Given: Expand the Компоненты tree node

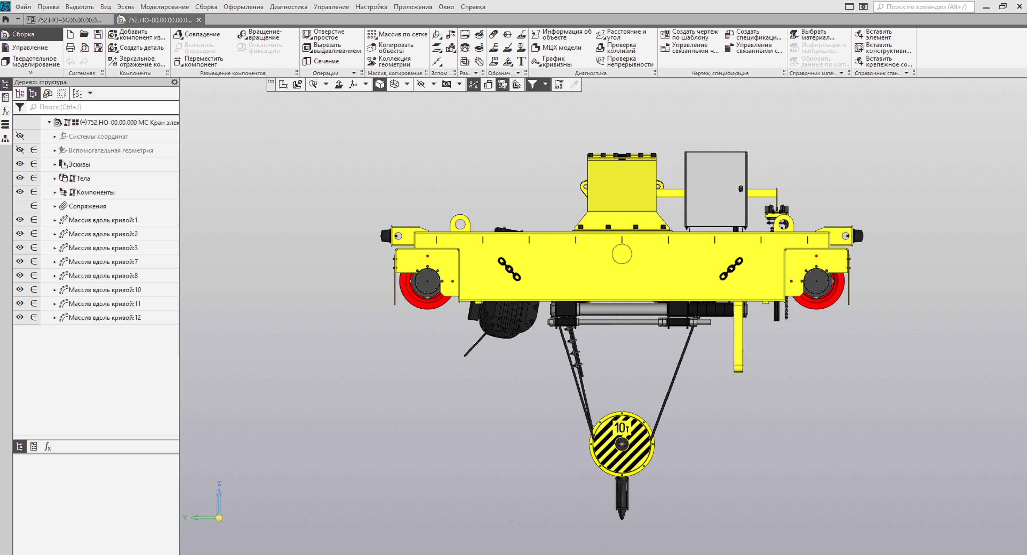Looking at the screenshot, I should [x=55, y=192].
